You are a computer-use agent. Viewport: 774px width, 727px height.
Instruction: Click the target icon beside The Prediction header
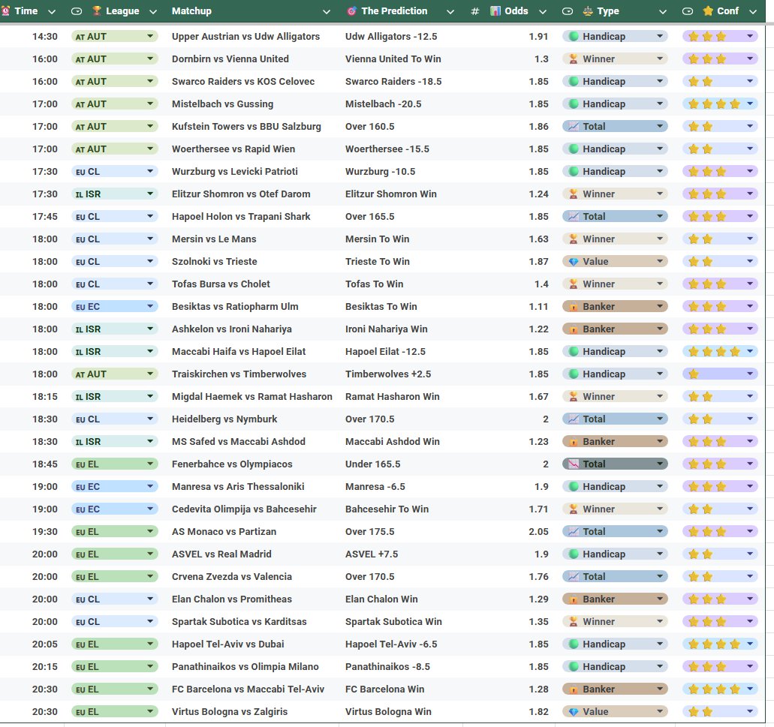point(351,11)
